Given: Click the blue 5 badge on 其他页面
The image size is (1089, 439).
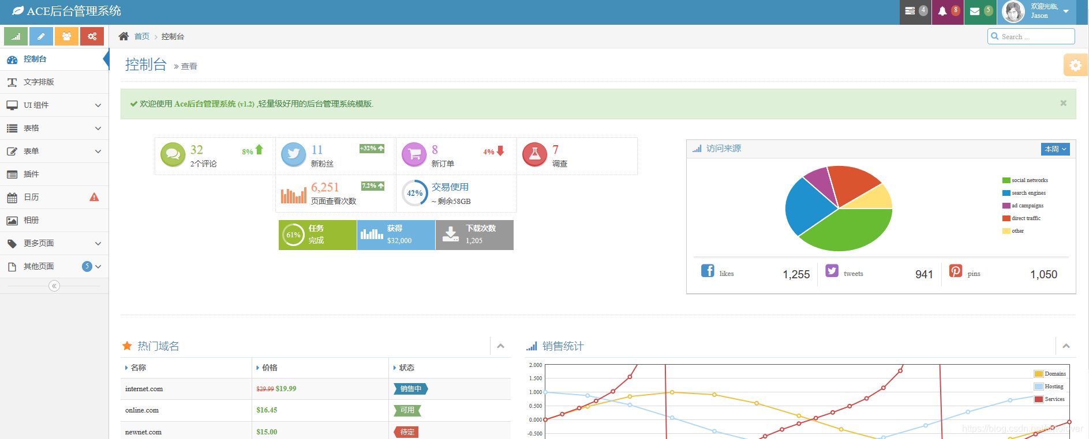Looking at the screenshot, I should point(87,266).
